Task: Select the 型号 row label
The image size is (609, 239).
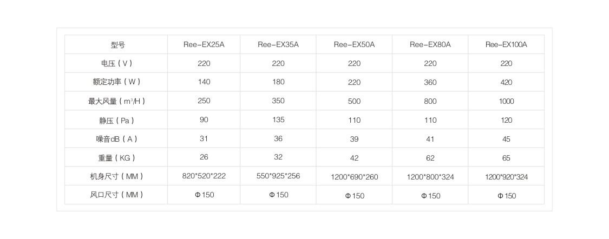Action: tap(117, 45)
